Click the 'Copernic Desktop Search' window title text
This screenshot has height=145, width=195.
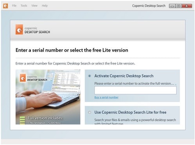(149, 6)
